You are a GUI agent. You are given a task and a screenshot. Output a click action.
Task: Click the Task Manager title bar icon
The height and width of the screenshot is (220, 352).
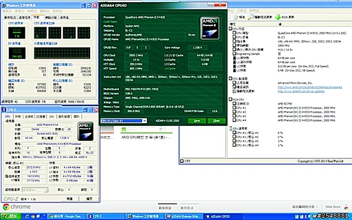[x=4, y=5]
